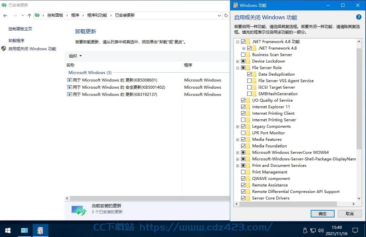Click the volume speaker tray icon
The image size is (366, 237).
(321, 230)
